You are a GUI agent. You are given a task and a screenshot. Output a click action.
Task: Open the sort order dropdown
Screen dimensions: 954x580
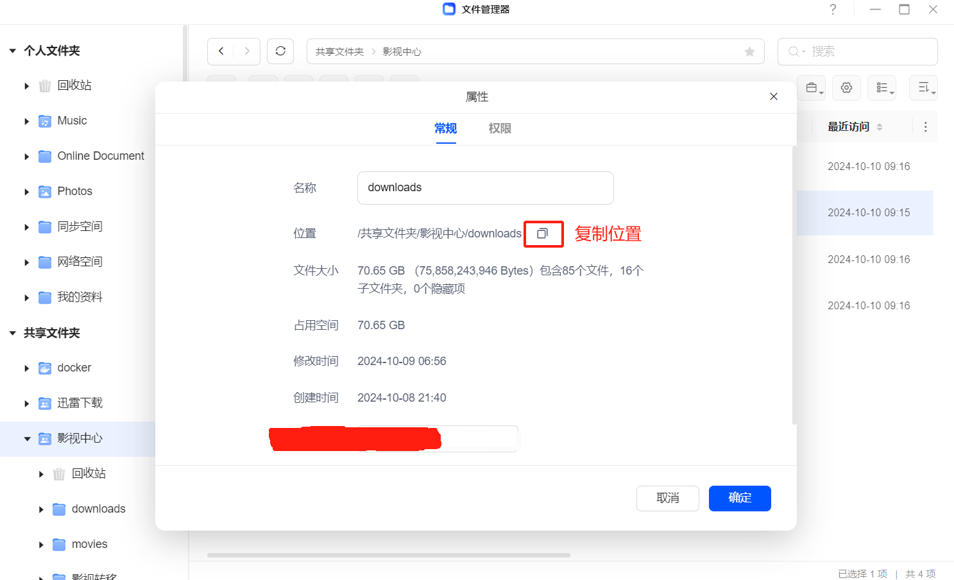tap(924, 88)
